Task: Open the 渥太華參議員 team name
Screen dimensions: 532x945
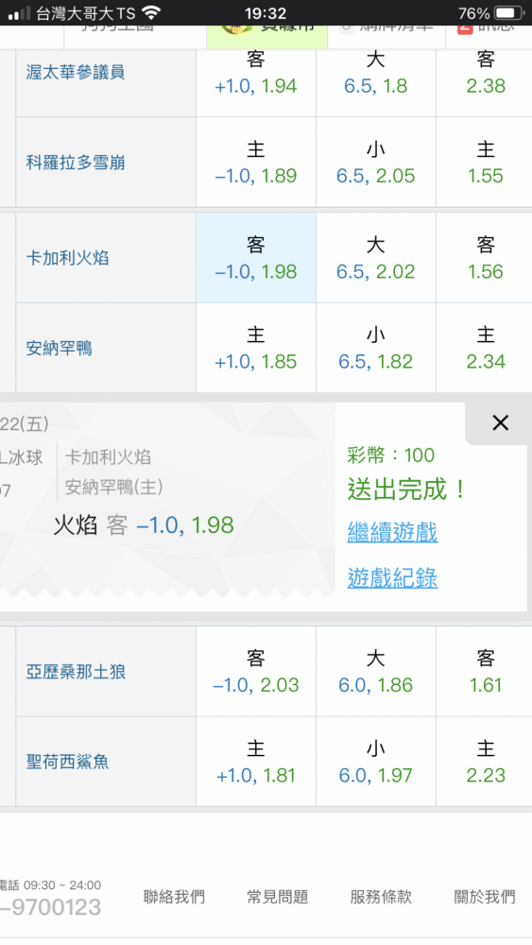Action: (x=76, y=73)
